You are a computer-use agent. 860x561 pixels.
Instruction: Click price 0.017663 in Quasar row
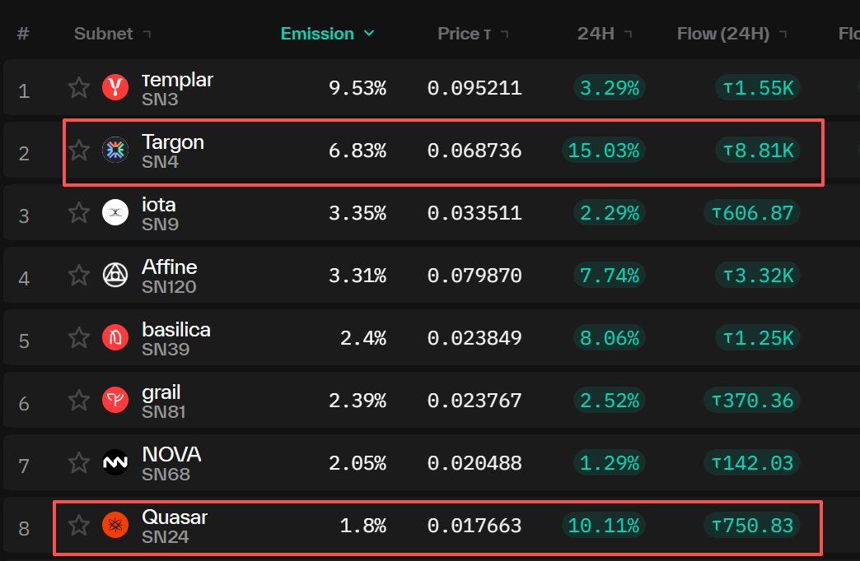click(474, 526)
